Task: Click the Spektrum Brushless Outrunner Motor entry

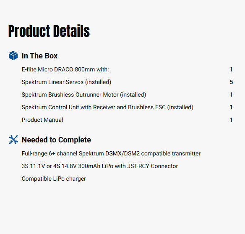Action: coord(84,95)
